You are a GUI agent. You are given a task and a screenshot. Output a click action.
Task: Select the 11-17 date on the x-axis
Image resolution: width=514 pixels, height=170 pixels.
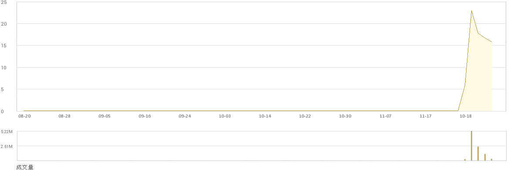(425, 116)
